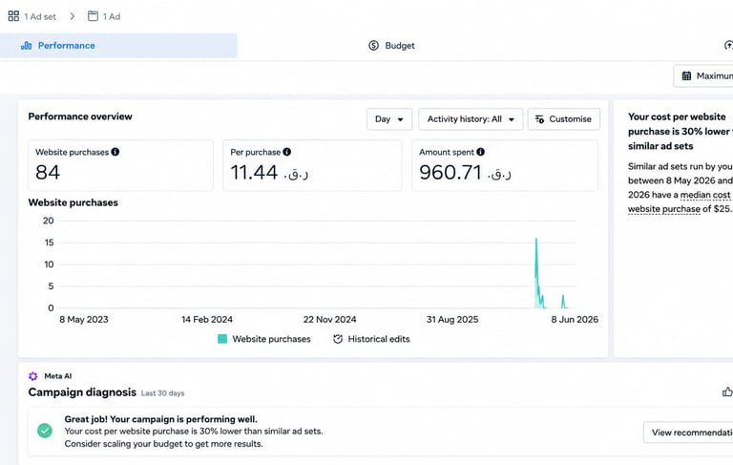This screenshot has width=733, height=465.
Task: Click the 11.44 per purchase value
Action: click(254, 173)
